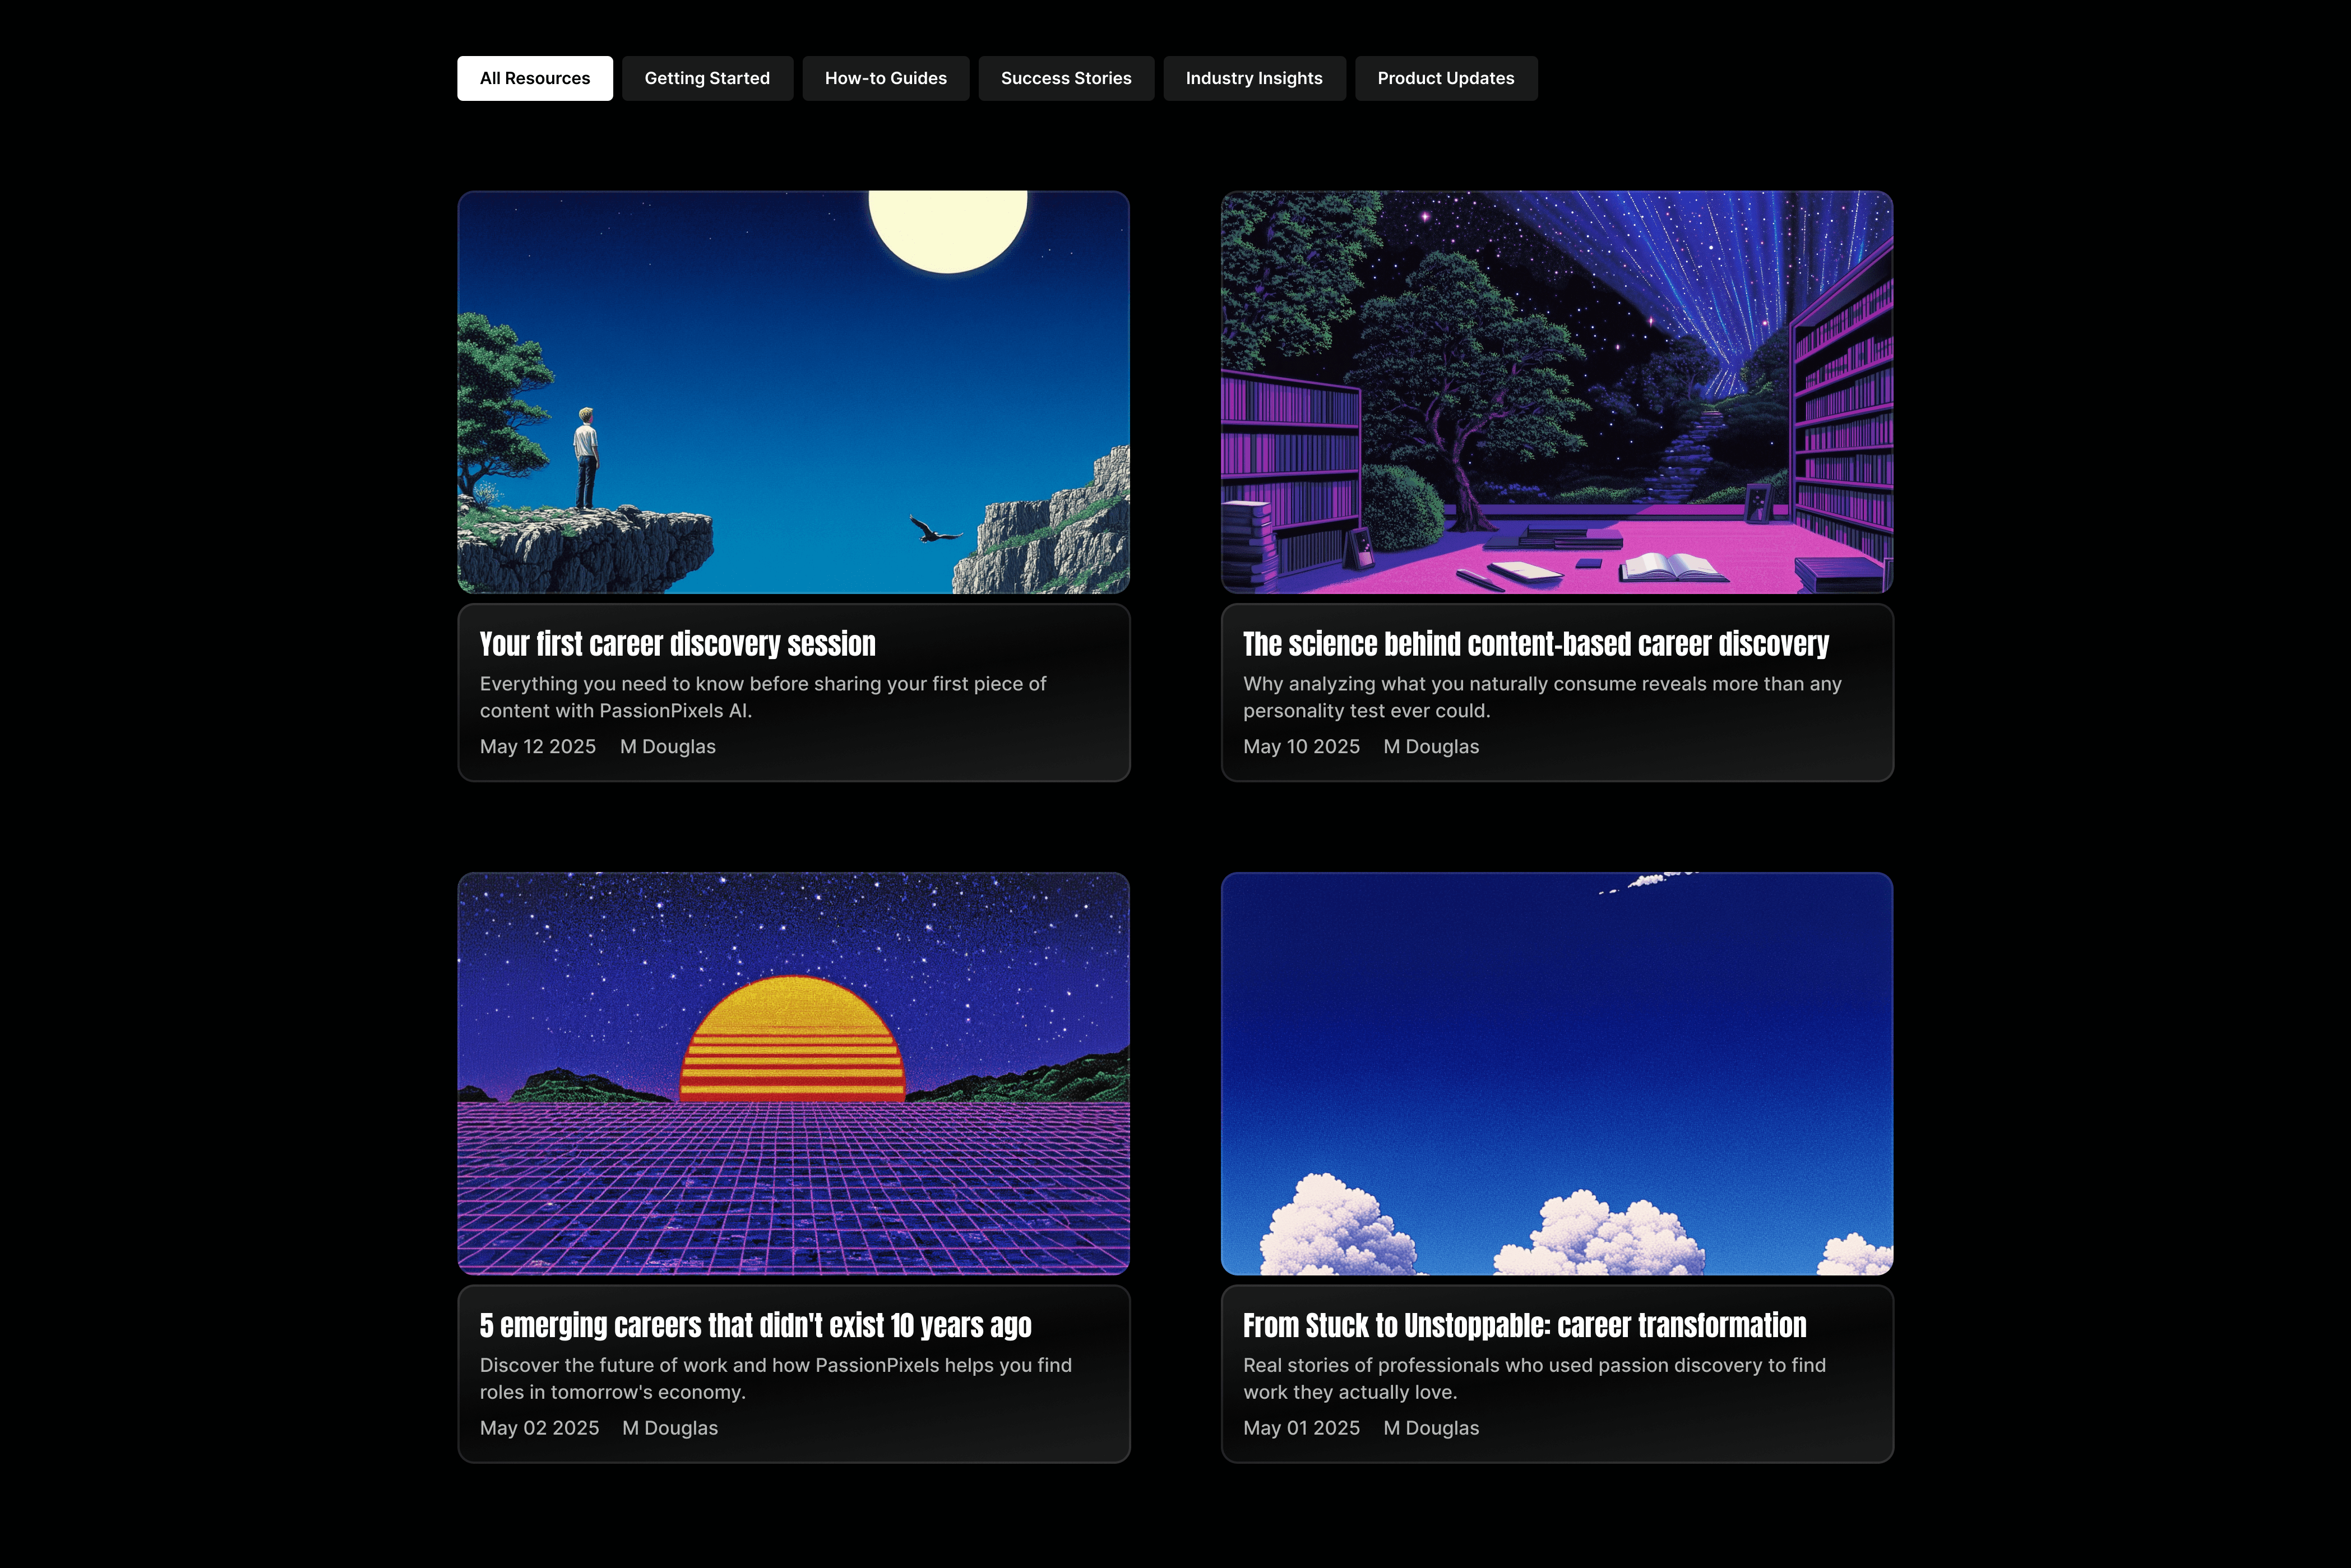The image size is (2351, 1568).
Task: Open the neon library garden thumbnail
Action: click(1557, 392)
